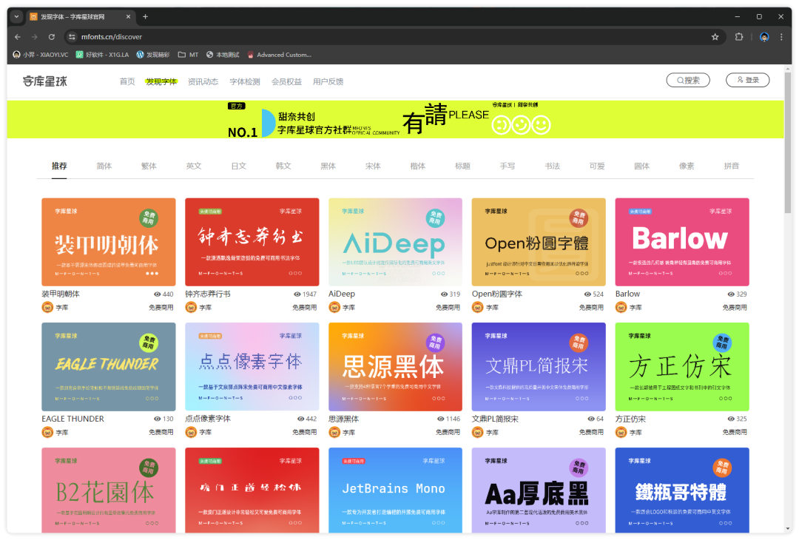Open the JetBrains Mono font thumbnail
Viewport: 799px width, 540px height.
(395, 490)
